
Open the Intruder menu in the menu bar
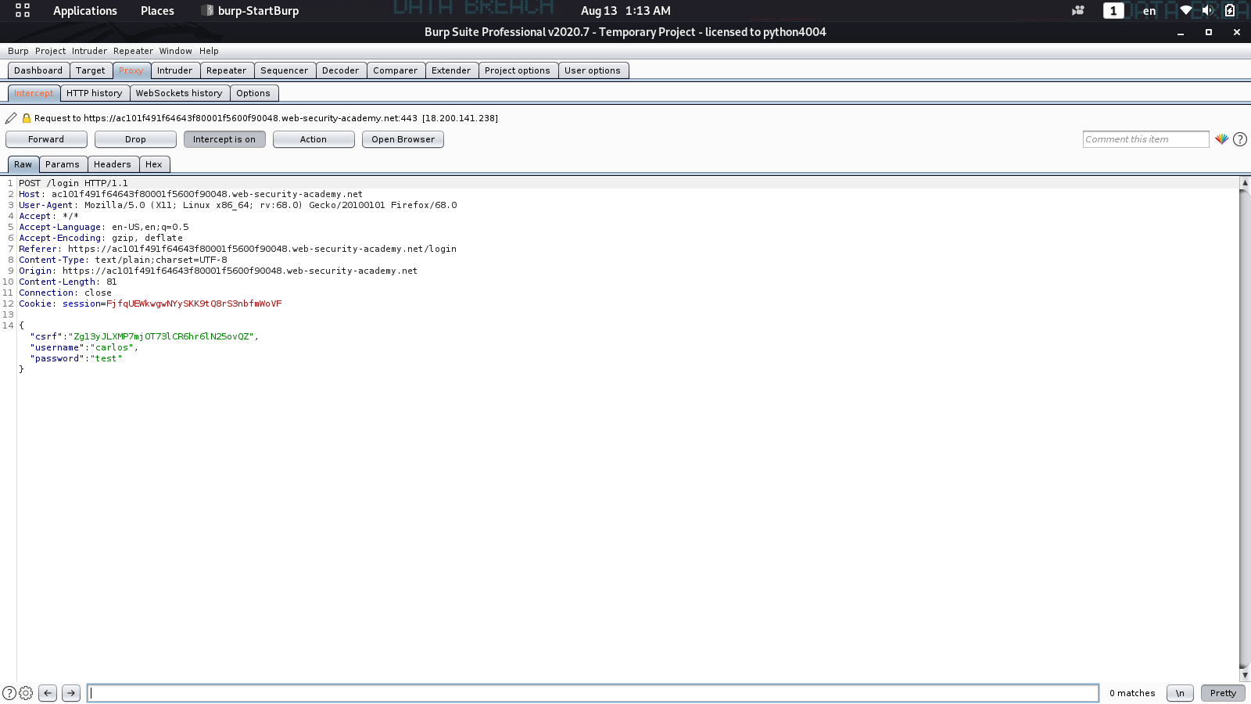point(89,51)
